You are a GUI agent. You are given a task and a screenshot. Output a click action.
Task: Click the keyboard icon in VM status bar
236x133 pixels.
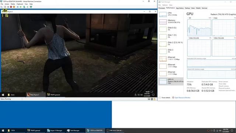point(149,99)
